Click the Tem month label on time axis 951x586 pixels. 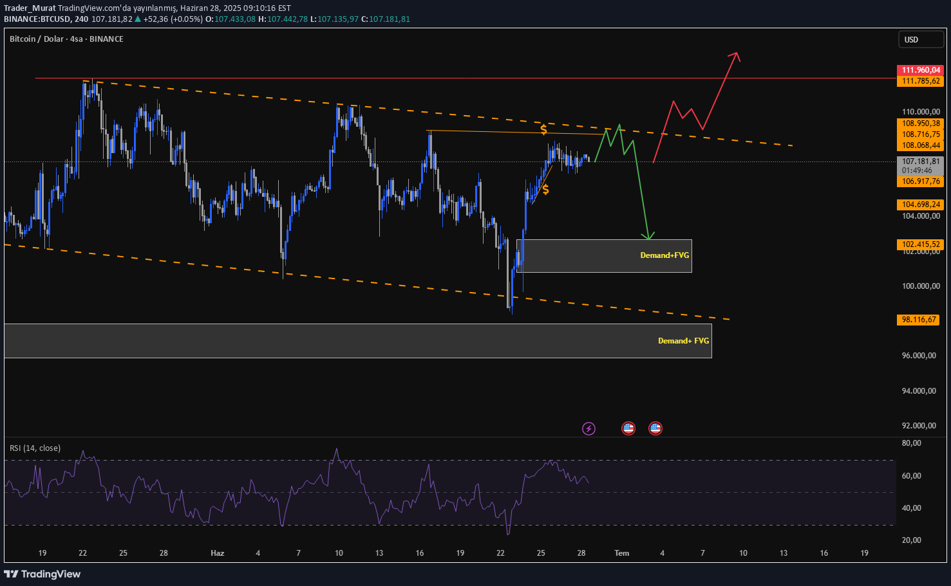tap(622, 553)
